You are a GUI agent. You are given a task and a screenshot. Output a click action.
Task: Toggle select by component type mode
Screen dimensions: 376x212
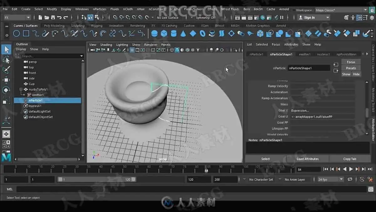97,18
